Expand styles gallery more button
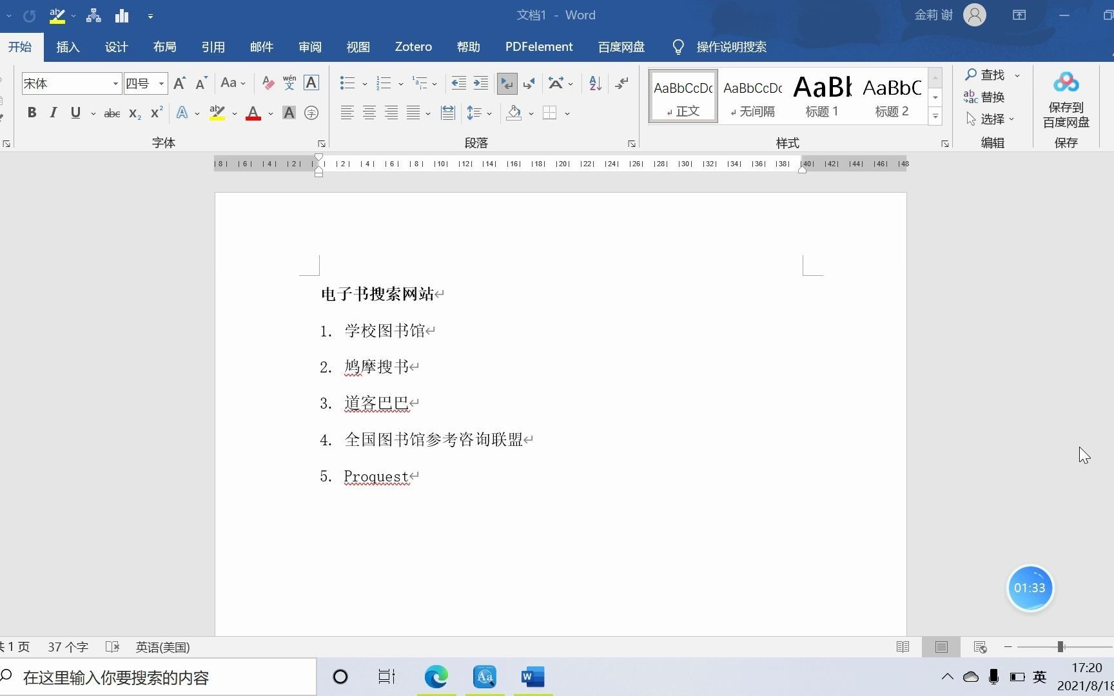Screen dimensions: 1114x696 tap(935, 116)
